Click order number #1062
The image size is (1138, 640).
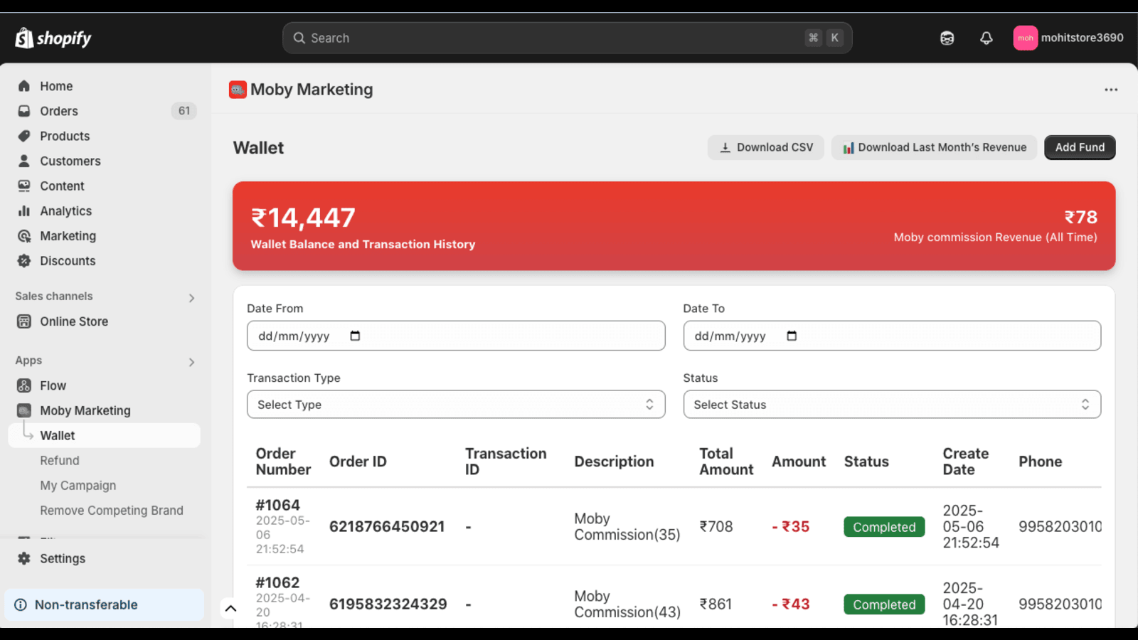pos(277,582)
